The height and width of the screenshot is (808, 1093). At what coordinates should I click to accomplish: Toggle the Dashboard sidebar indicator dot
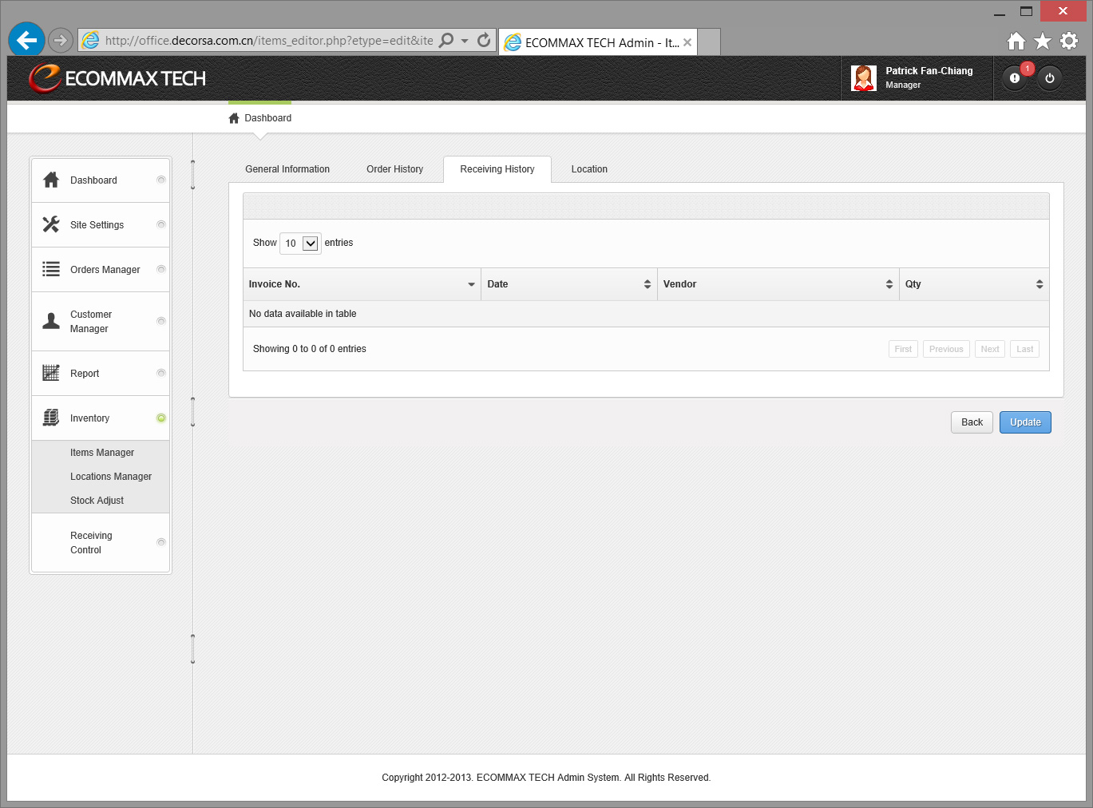coord(161,180)
